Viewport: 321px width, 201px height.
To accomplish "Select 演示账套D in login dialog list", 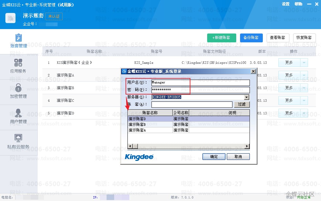I will coord(188,119).
